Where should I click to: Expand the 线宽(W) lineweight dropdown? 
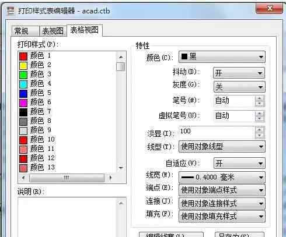pyautogui.click(x=222, y=177)
